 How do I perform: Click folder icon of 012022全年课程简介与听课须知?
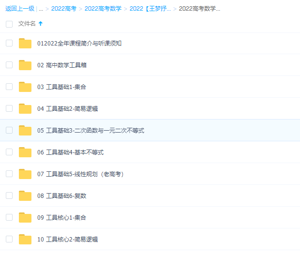point(25,44)
